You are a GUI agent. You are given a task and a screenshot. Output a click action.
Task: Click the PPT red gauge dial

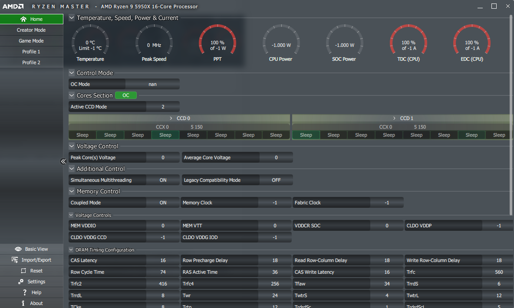pos(217,39)
